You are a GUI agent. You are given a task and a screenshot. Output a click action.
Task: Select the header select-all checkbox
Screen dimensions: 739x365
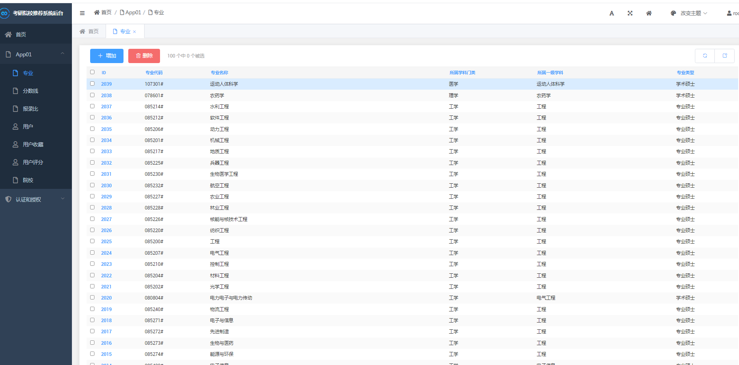92,72
